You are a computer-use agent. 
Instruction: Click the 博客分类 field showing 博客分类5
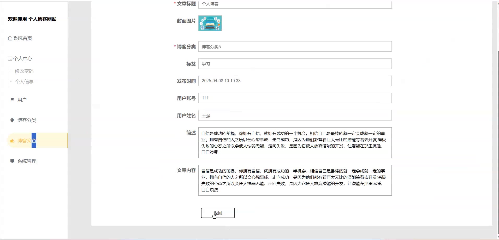(x=295, y=47)
